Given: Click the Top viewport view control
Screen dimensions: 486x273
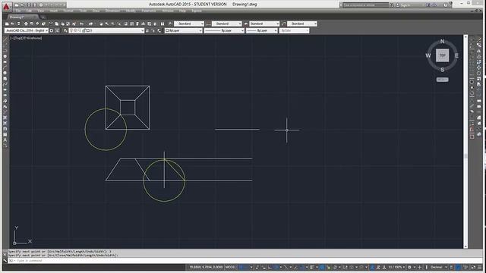Looking at the screenshot, I should [16, 38].
